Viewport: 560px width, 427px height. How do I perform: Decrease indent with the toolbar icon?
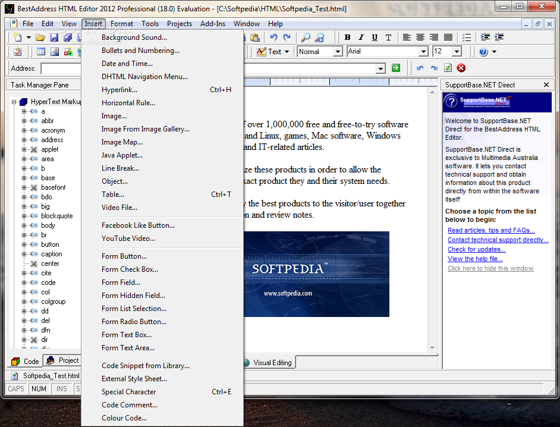coord(499,37)
